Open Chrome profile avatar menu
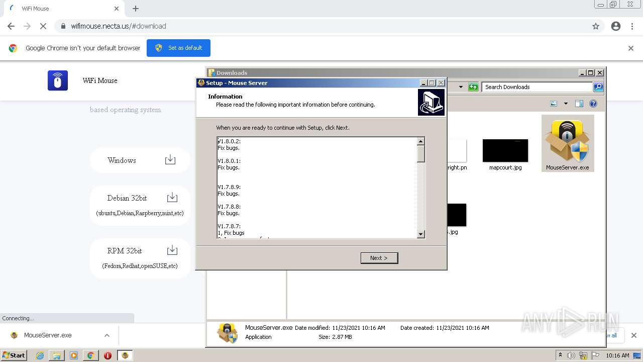Image resolution: width=643 pixels, height=362 pixels. pos(616,26)
